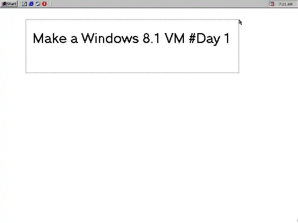Click the 7:21 AM clock

pyautogui.click(x=285, y=4)
